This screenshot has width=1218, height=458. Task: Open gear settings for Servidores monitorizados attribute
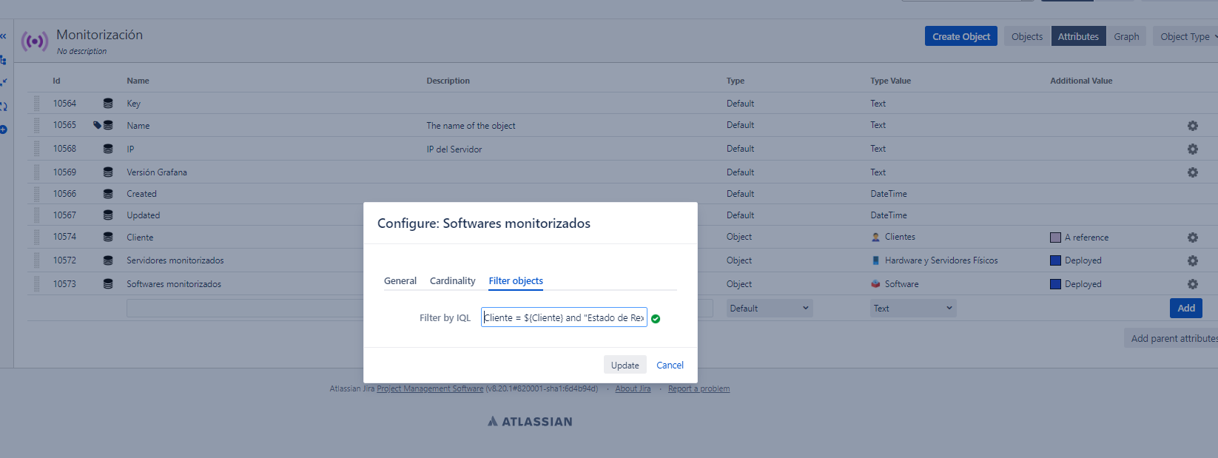tap(1192, 260)
